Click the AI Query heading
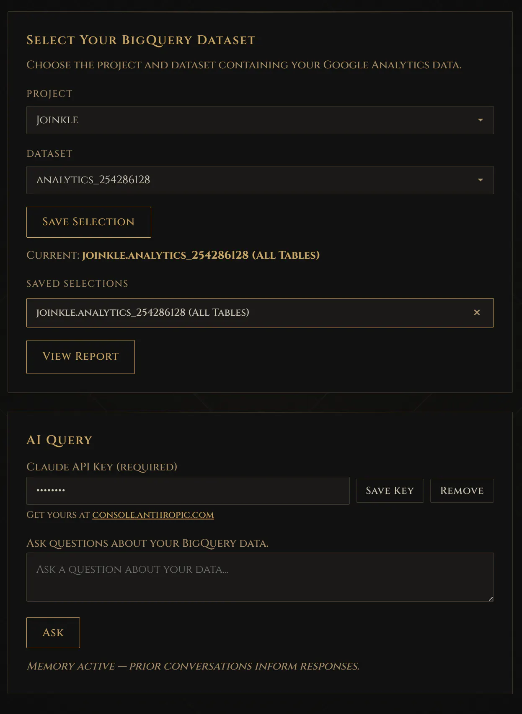Image resolution: width=522 pixels, height=714 pixels. [x=59, y=440]
